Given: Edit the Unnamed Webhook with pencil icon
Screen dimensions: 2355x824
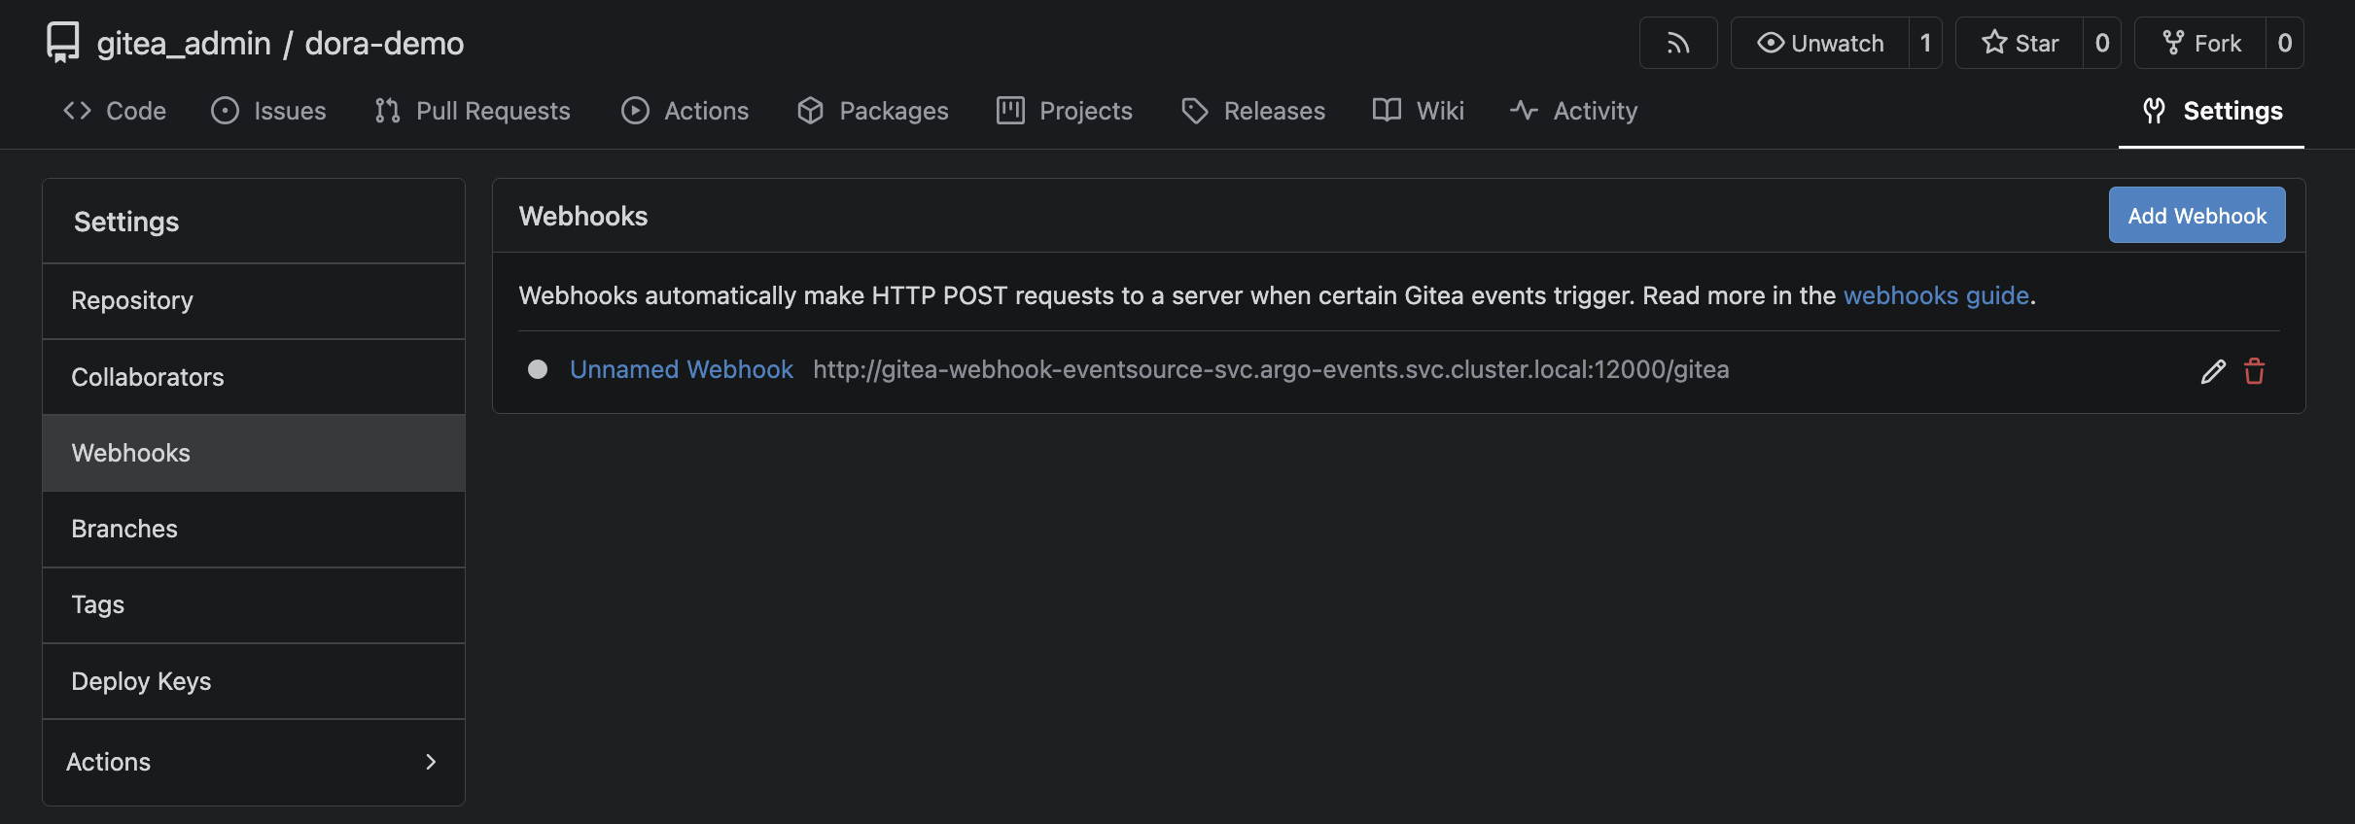Looking at the screenshot, I should pos(2213,371).
